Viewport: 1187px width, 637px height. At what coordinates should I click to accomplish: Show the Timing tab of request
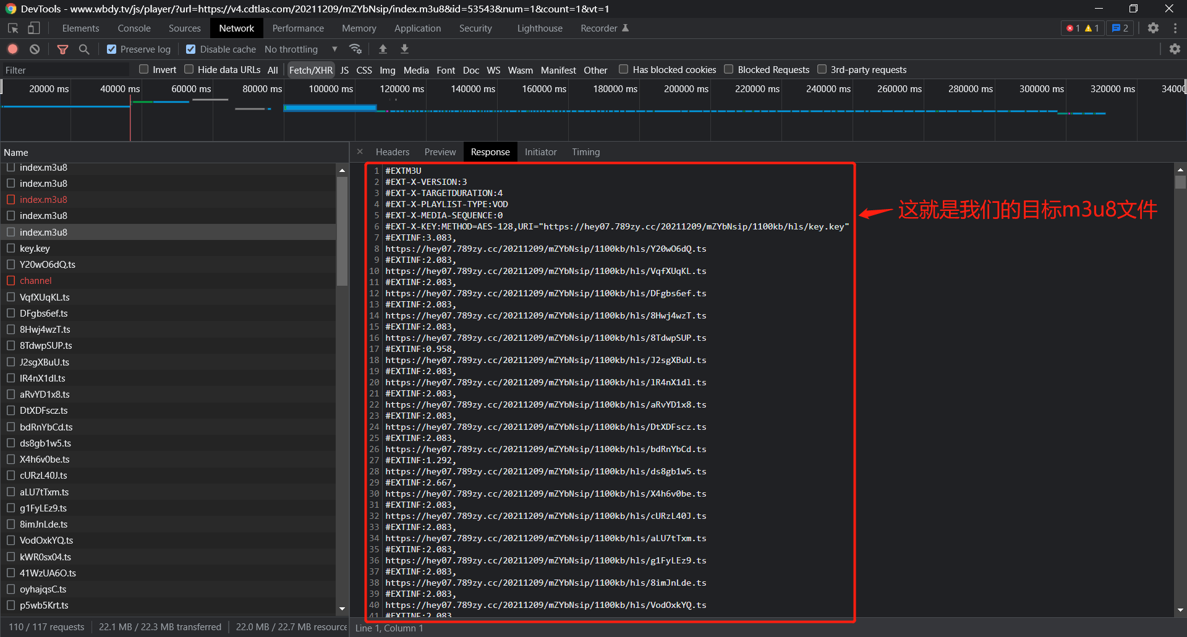tap(585, 152)
